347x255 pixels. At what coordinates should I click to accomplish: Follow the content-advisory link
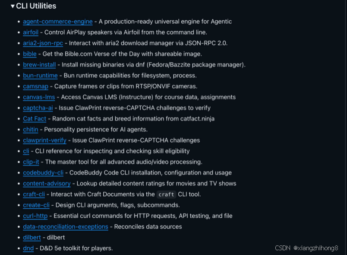47,184
